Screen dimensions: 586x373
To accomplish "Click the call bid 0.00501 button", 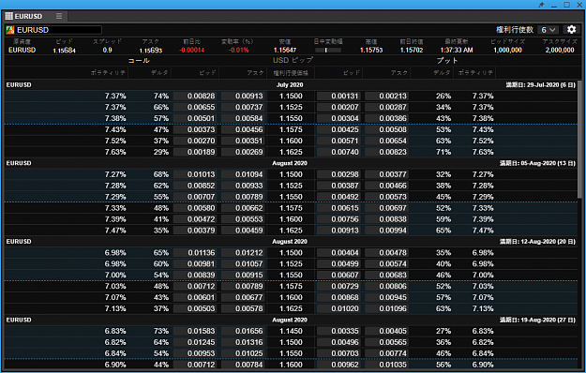I will tap(195, 118).
